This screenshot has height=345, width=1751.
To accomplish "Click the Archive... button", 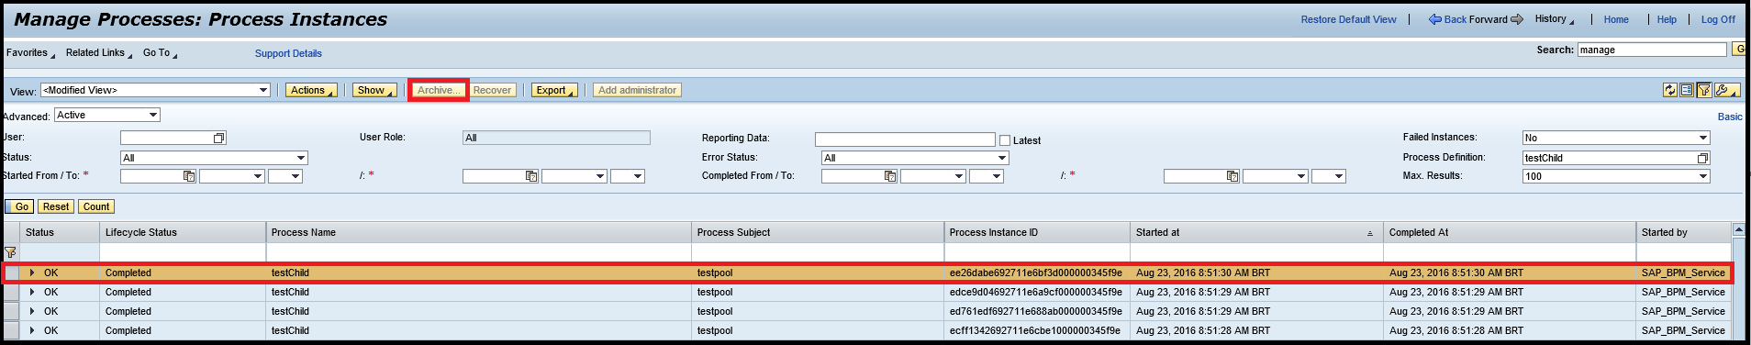I will point(439,90).
